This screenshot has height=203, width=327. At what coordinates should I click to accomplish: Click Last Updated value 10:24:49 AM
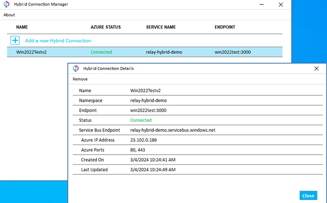(x=153, y=170)
